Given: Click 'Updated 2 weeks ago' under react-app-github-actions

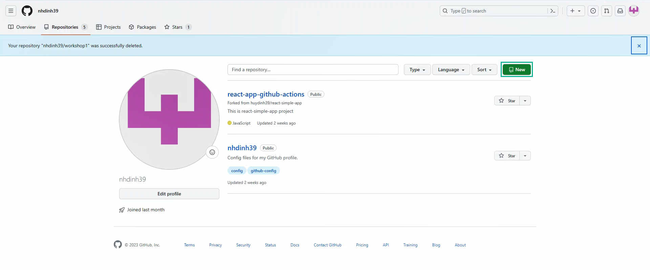Looking at the screenshot, I should pos(276,123).
